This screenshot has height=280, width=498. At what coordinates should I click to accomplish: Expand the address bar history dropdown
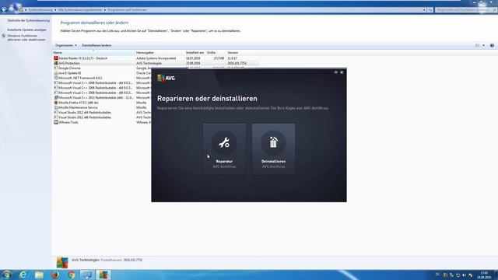pos(424,10)
